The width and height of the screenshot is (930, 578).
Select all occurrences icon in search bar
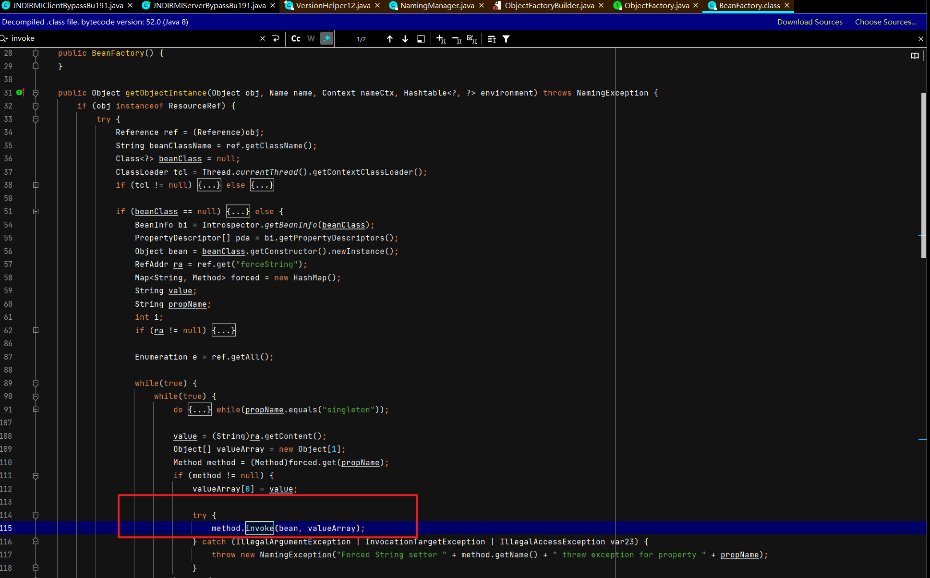pyautogui.click(x=472, y=39)
